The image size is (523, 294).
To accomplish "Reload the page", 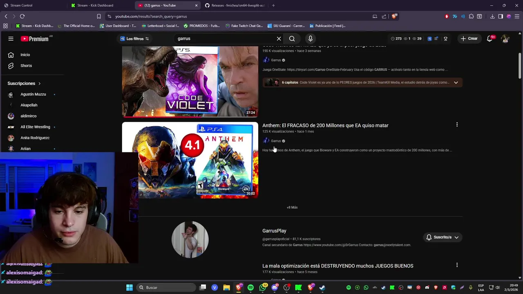I will 22,16.
